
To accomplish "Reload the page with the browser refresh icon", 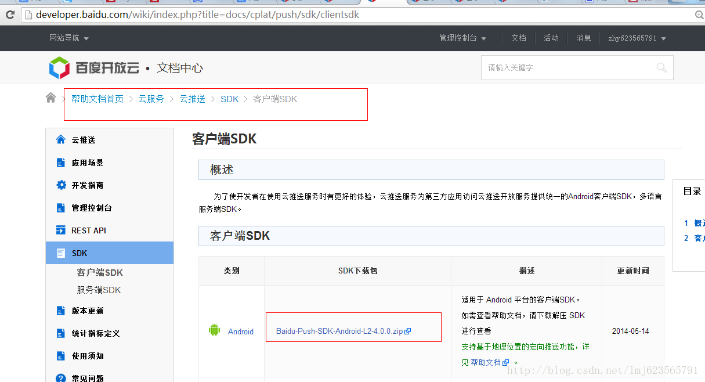I will (x=10, y=15).
